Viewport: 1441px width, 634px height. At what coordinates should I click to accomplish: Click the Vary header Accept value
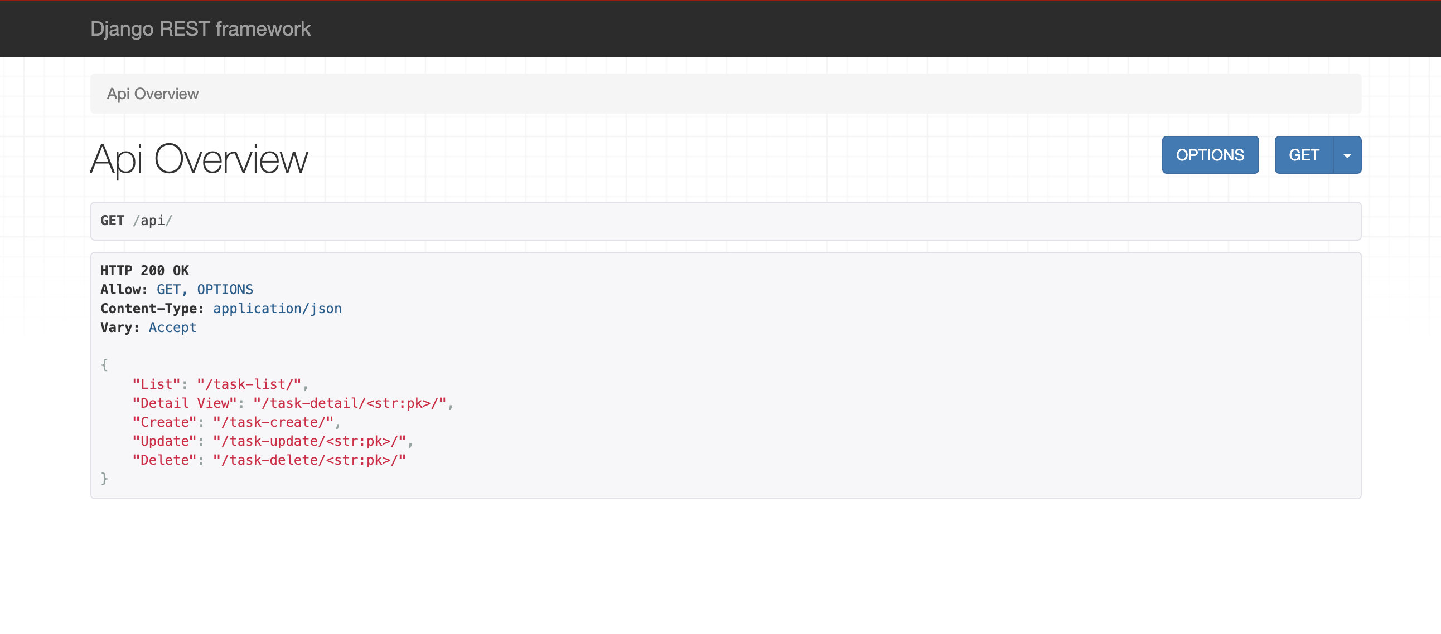coord(172,328)
